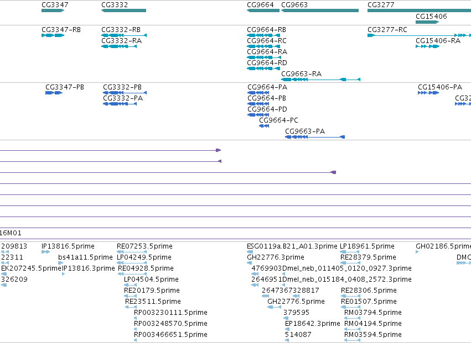The image size is (471, 343).
Task: Click the RE28306.5prime EST glyph
Action: click(x=350, y=296)
